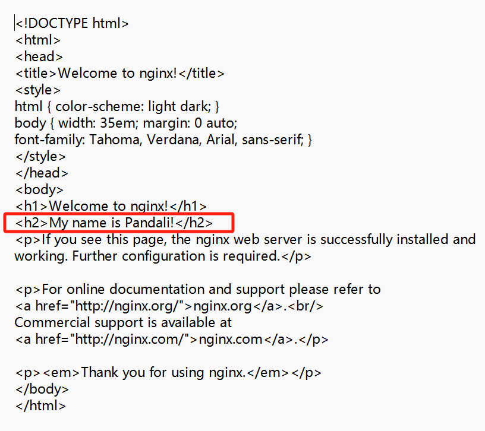Click the font-family Tahoma line
This screenshot has height=431, width=485.
[x=163, y=140]
